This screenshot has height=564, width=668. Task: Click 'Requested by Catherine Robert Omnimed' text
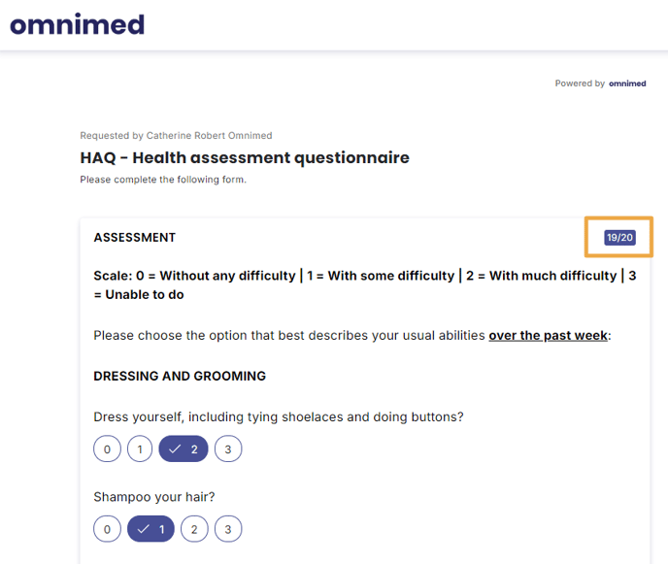[x=176, y=136]
